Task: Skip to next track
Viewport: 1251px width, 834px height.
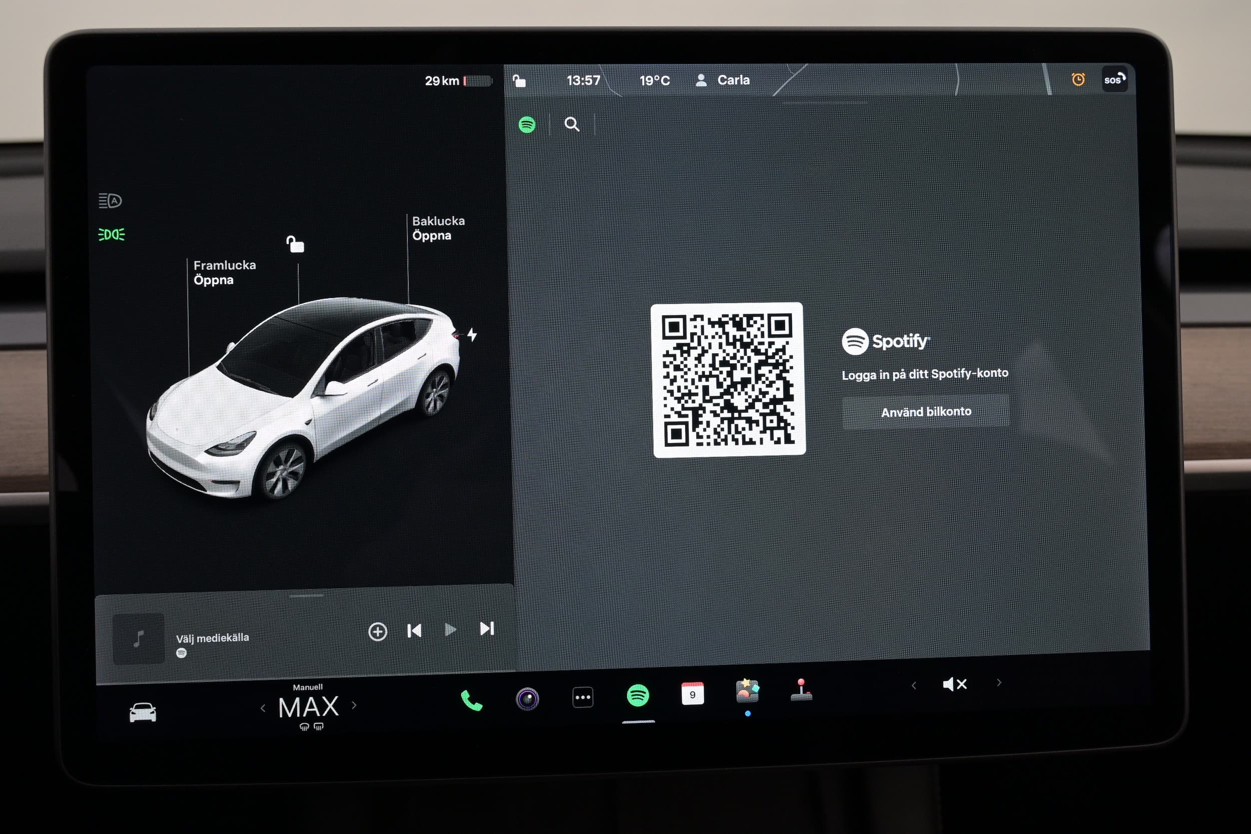Action: click(x=487, y=629)
